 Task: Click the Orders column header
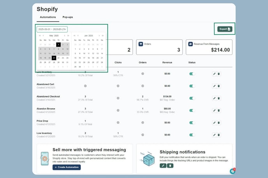click(x=143, y=63)
